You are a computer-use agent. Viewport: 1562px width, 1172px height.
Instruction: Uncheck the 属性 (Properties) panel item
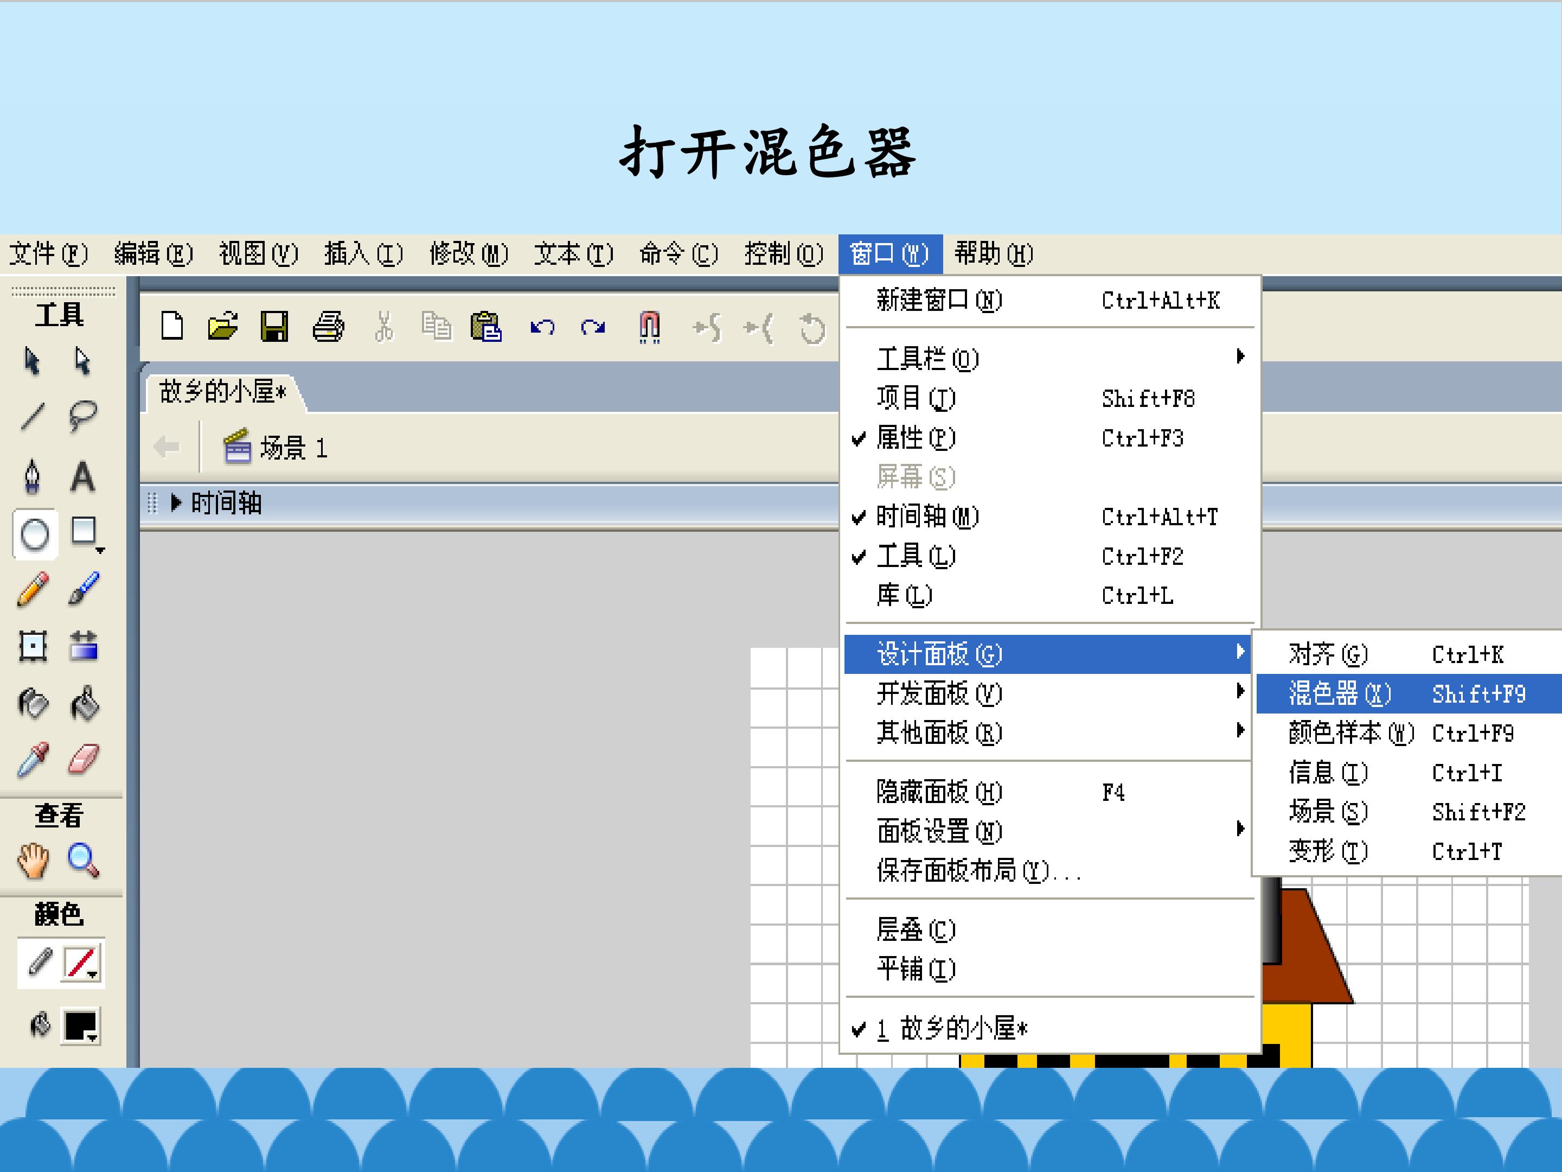916,438
